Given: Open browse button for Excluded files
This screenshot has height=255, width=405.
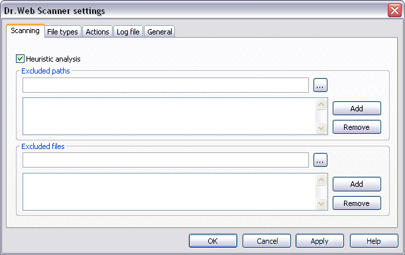Looking at the screenshot, I should pos(320,160).
